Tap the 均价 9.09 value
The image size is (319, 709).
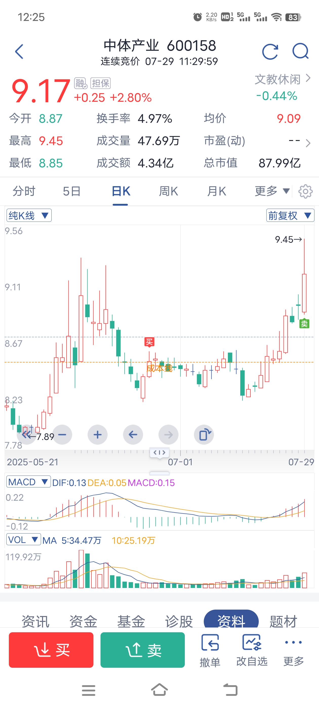pos(289,119)
